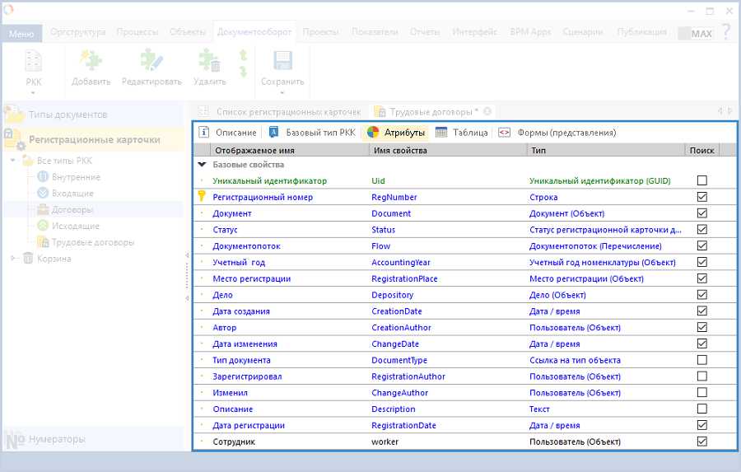741x472 pixels.
Task: Expand the Корзина tree node
Action: [13, 259]
